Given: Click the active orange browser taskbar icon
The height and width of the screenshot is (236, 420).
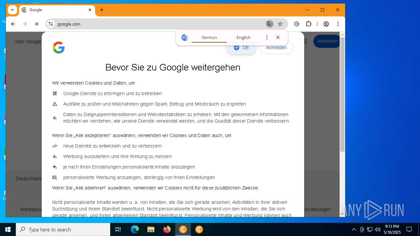Looking at the screenshot, I should (x=183, y=229).
